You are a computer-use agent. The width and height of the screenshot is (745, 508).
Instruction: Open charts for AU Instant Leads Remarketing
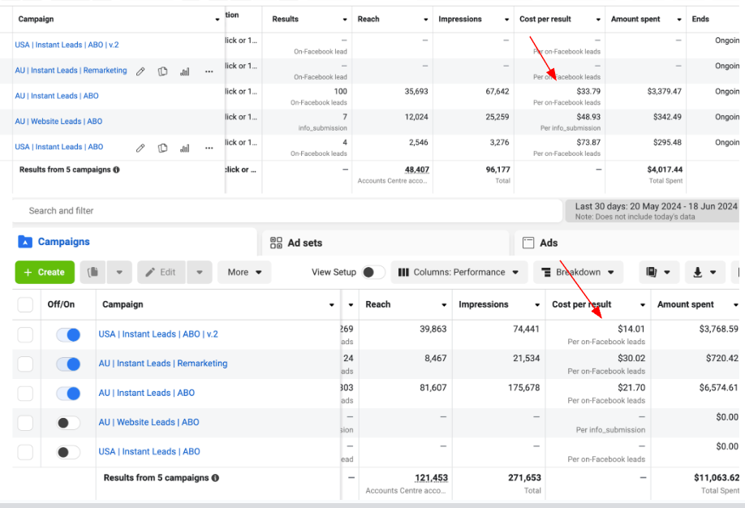[185, 71]
